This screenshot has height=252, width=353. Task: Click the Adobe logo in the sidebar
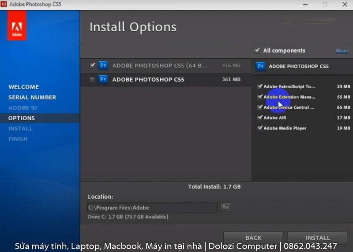coord(17,26)
